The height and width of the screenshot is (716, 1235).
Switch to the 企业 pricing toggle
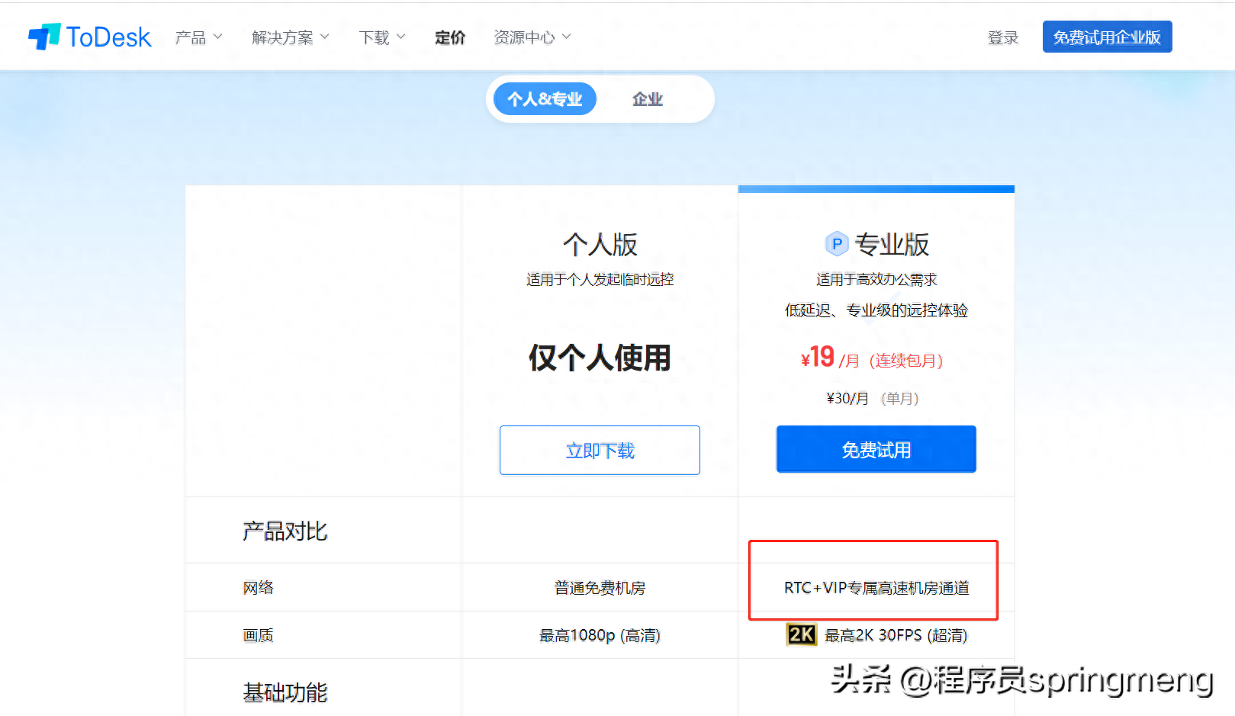(x=647, y=99)
